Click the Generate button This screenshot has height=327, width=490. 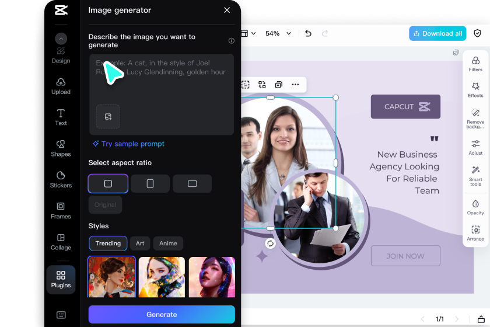click(x=162, y=315)
